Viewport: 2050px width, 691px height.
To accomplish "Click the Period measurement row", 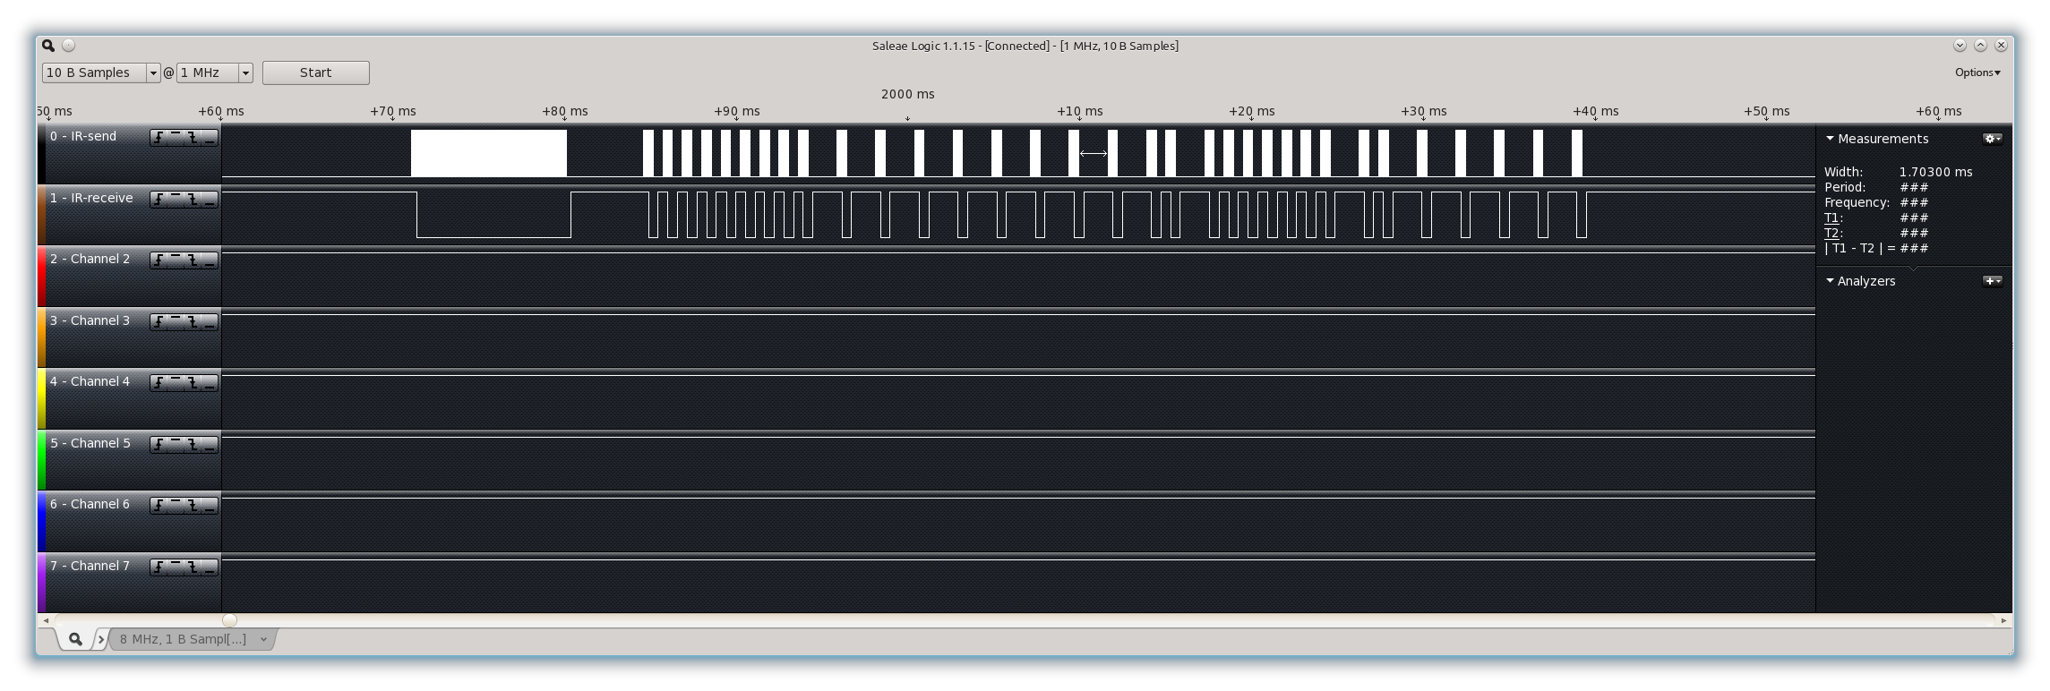I will pyautogui.click(x=1876, y=187).
